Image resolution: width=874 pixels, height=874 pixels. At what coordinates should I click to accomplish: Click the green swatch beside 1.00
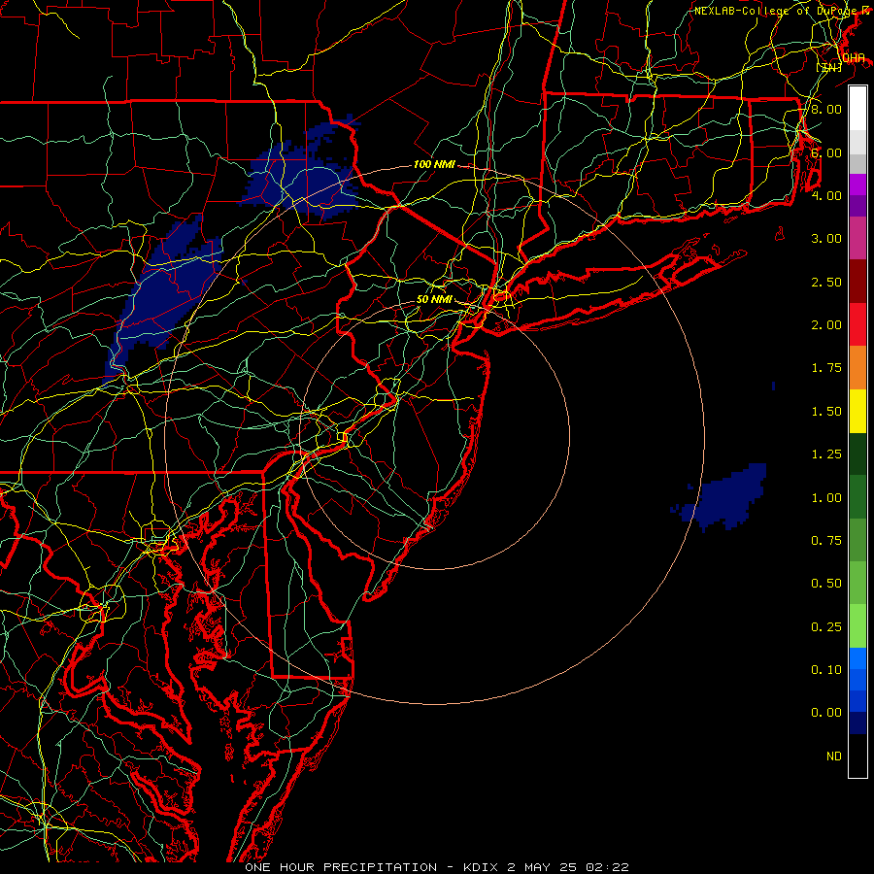857,497
